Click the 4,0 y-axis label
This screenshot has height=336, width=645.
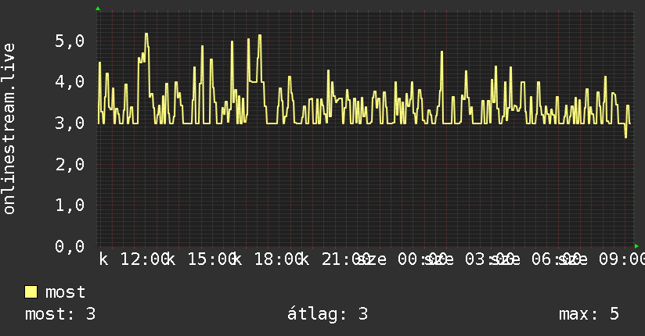point(70,82)
